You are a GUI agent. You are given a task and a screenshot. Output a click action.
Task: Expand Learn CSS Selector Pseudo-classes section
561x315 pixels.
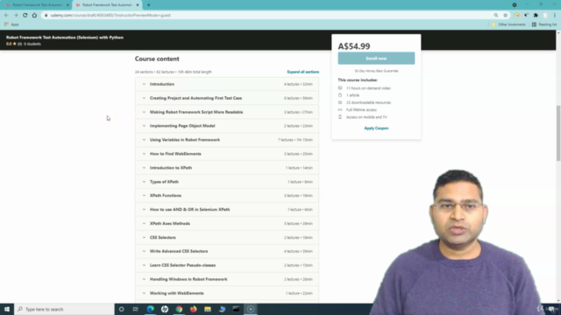click(227, 265)
